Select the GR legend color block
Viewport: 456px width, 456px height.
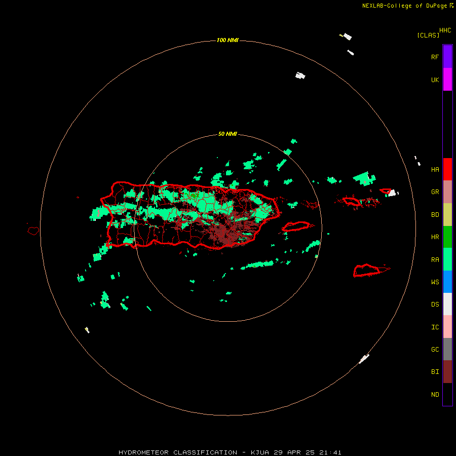[x=447, y=192]
